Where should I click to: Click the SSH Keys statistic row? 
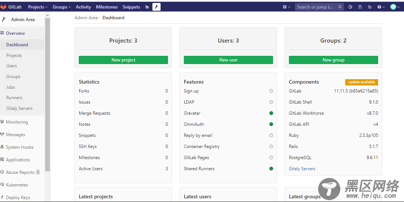pos(124,147)
